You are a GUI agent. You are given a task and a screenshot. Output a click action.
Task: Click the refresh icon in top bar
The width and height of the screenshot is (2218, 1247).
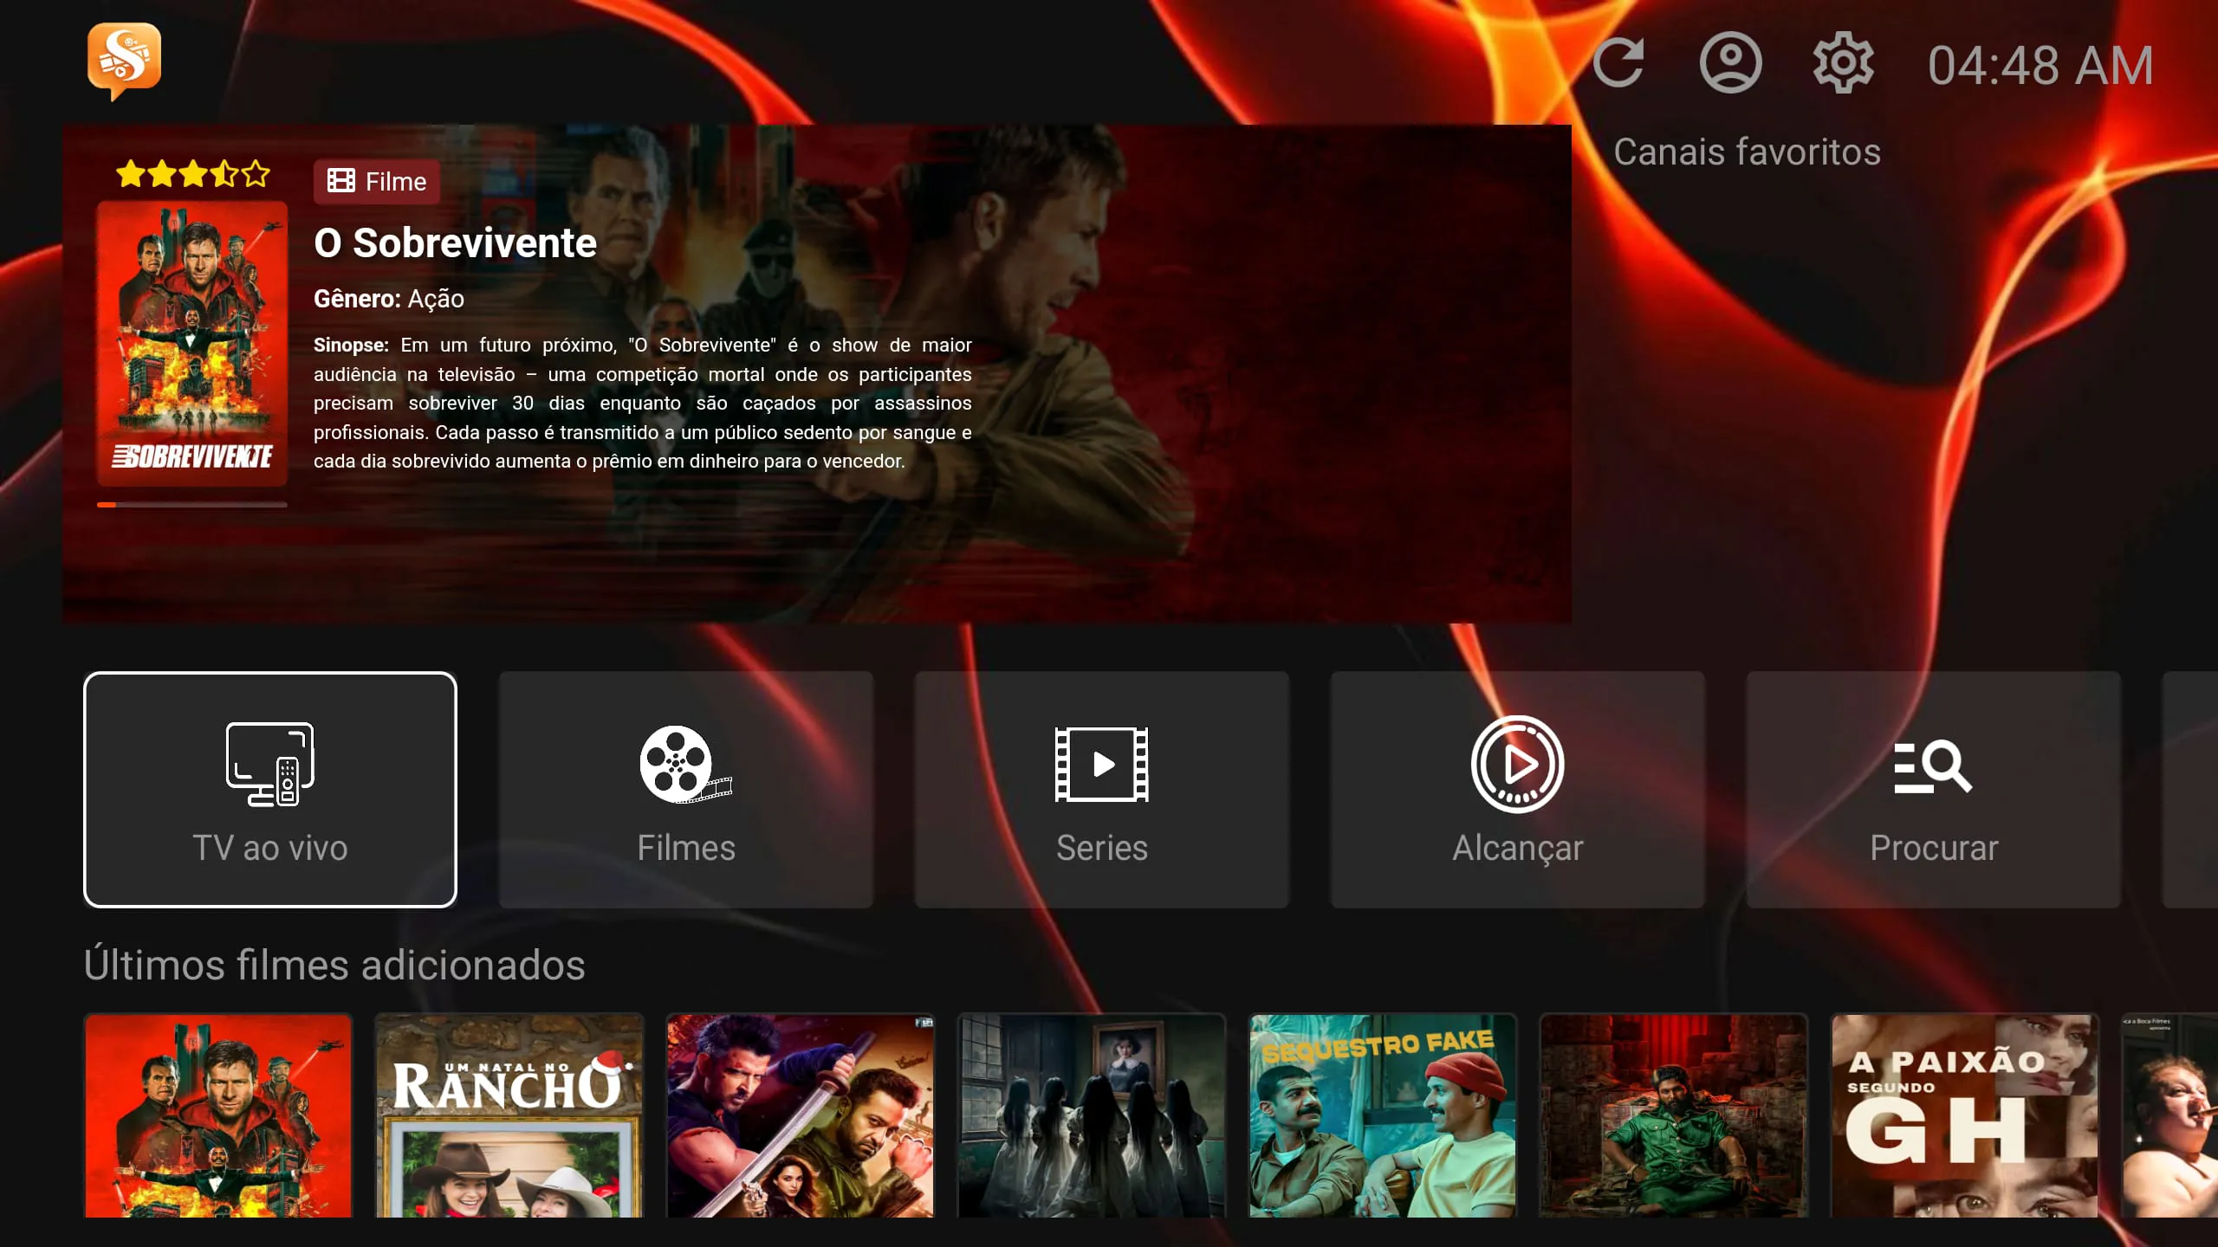1618,63
